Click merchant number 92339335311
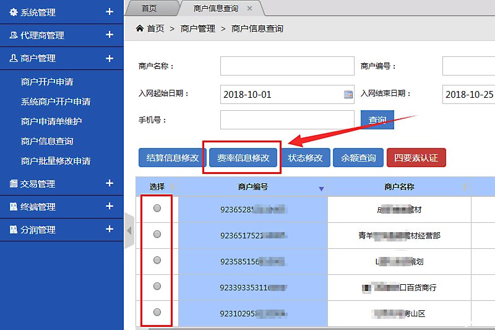This screenshot has height=330, width=495. tap(254, 288)
